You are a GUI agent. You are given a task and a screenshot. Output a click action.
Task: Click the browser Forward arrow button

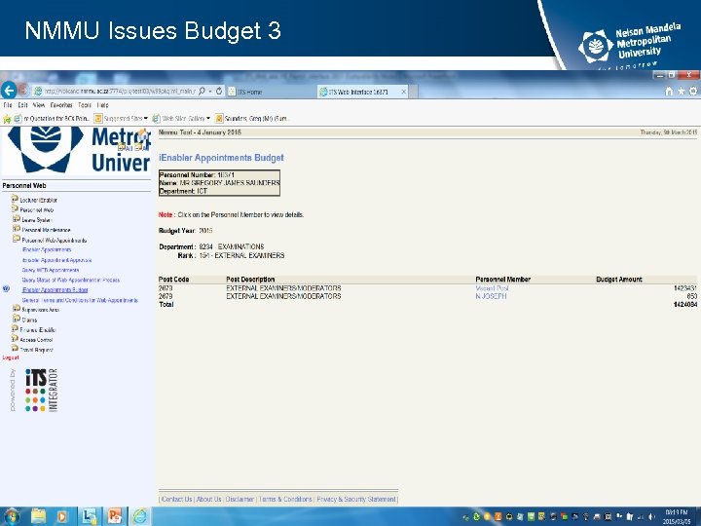coord(24,91)
